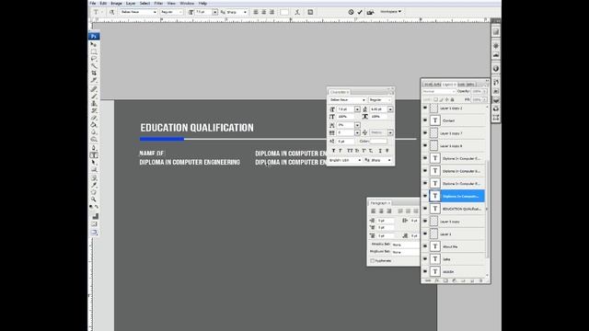The image size is (589, 331).
Task: Center text using options bar alignment icon
Action: (x=264, y=12)
